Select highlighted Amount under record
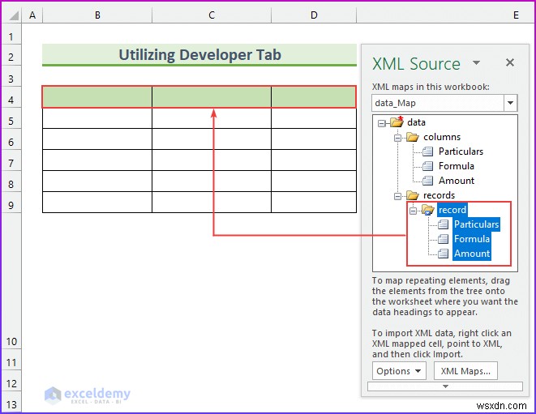This screenshot has width=536, height=414. [472, 254]
